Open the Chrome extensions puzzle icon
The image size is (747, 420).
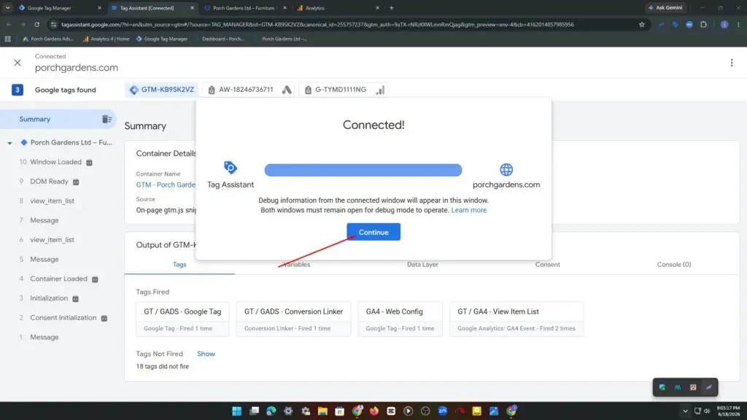pos(704,24)
